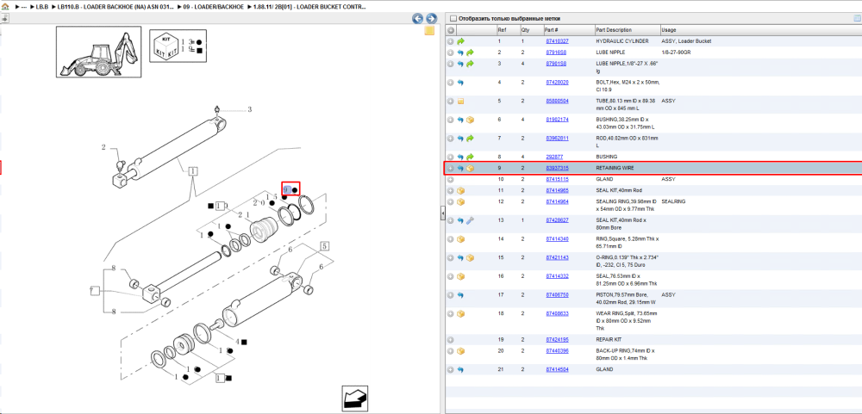
Task: Click the green arrow icon in row 1
Action: (x=460, y=41)
